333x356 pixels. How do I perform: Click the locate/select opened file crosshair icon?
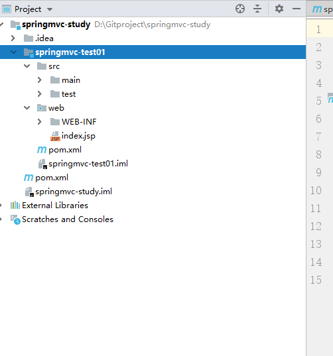(240, 9)
